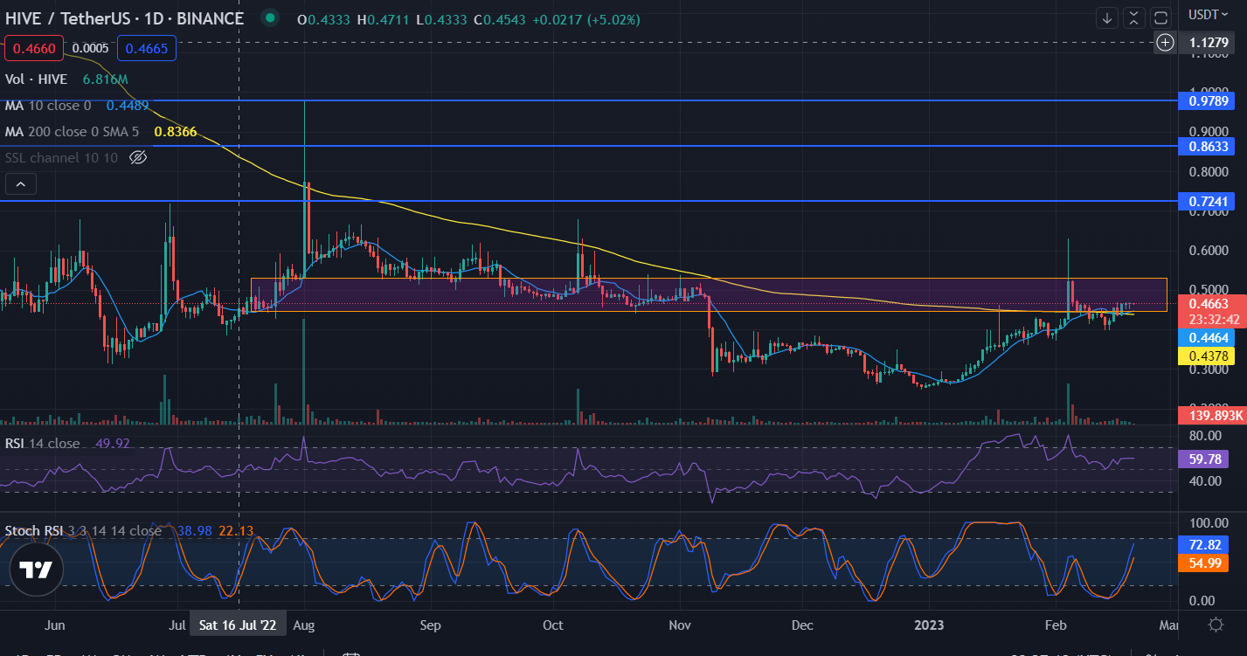Click the Nov label on time axis
The image size is (1247, 656).
coord(679,625)
